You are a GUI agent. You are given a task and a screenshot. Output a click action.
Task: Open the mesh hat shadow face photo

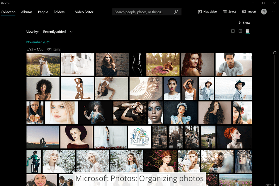coord(146,88)
